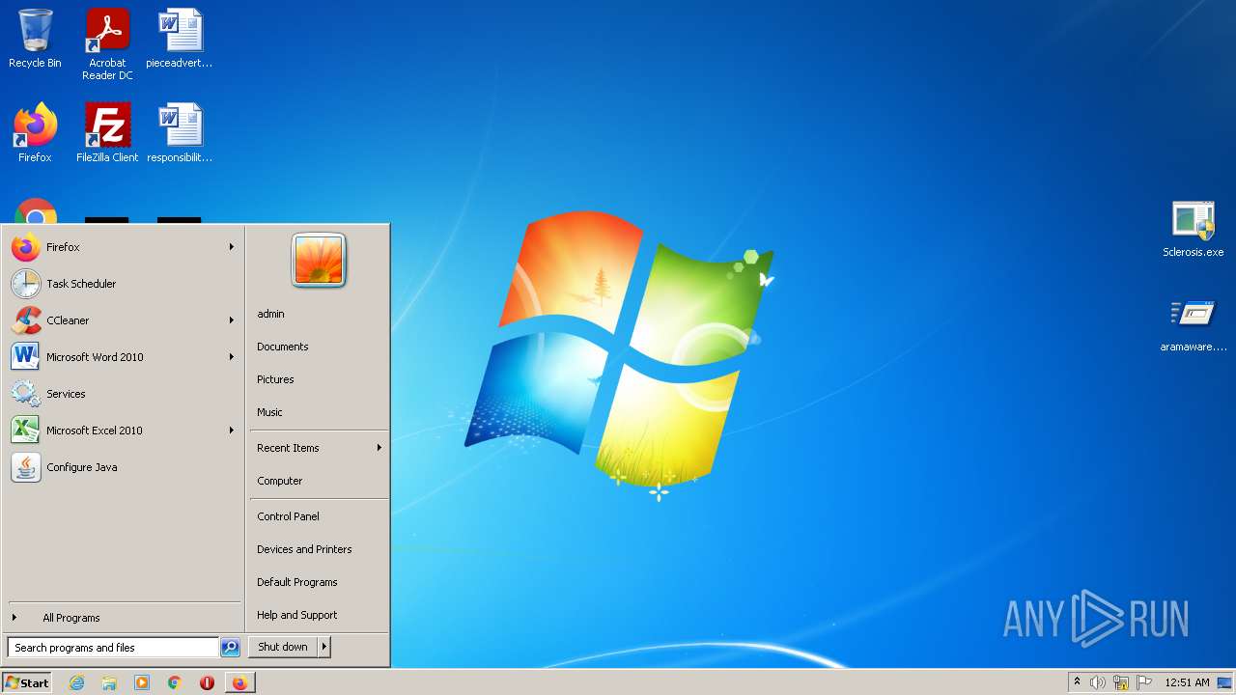The image size is (1236, 695).
Task: Expand Microsoft Excel 2010 recent files arrow
Action: (x=232, y=431)
